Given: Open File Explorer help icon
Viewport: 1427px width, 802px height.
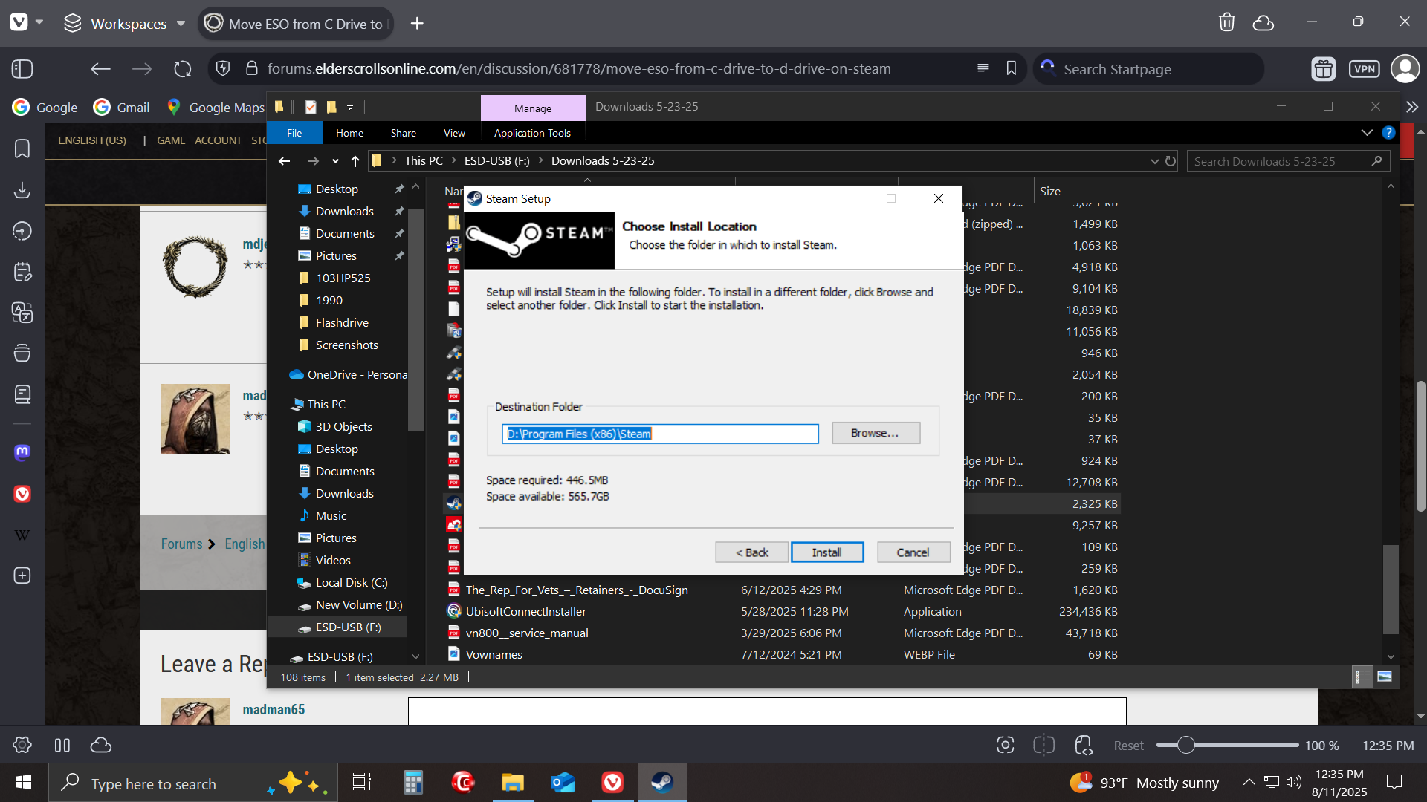Looking at the screenshot, I should 1388,133.
